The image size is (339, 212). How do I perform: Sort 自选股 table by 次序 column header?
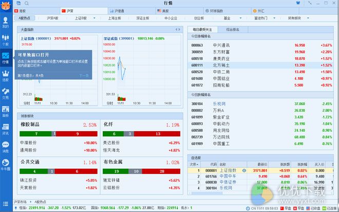click(x=194, y=165)
